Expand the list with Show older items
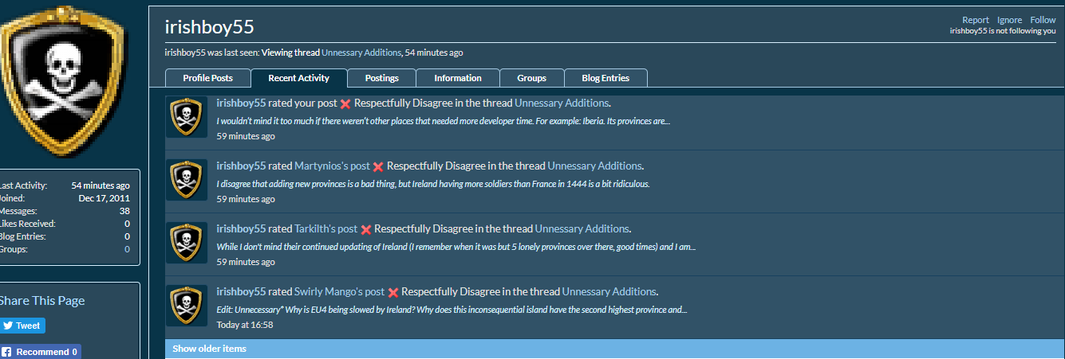The image size is (1065, 359). [209, 349]
